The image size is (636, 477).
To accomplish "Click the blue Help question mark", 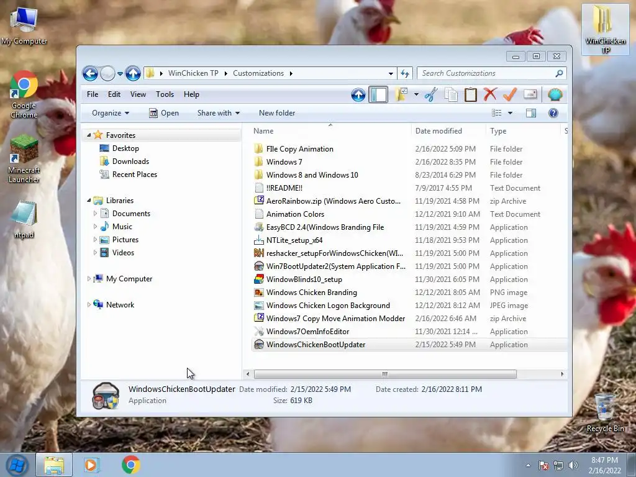I will click(553, 113).
